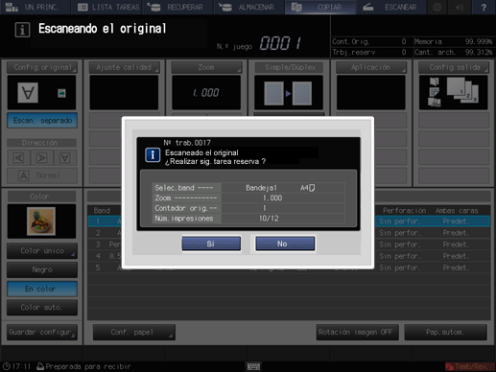Open the Config. salida menu
This screenshot has width=496, height=372.
[x=454, y=67]
